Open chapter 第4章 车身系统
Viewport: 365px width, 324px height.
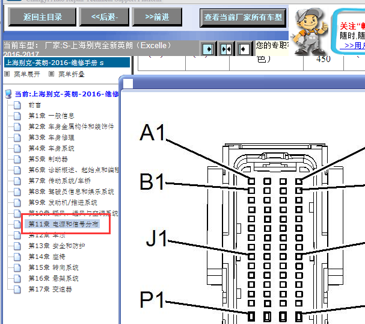click(51, 148)
